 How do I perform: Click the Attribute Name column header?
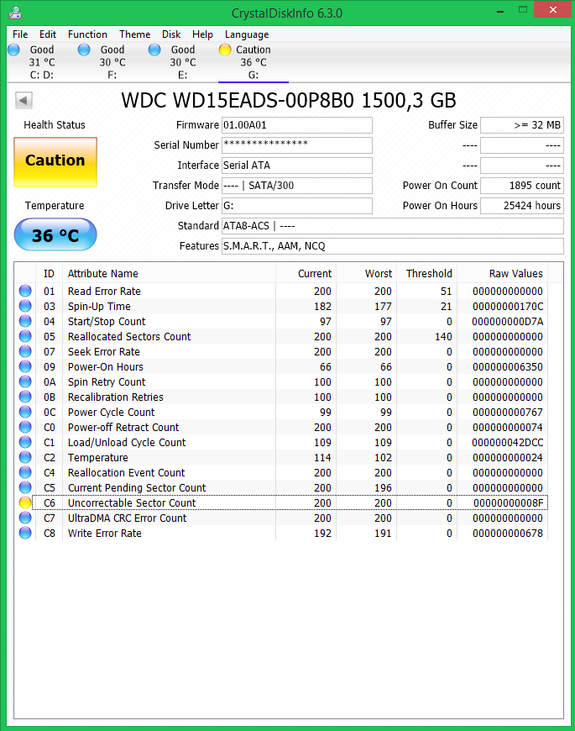click(x=169, y=274)
